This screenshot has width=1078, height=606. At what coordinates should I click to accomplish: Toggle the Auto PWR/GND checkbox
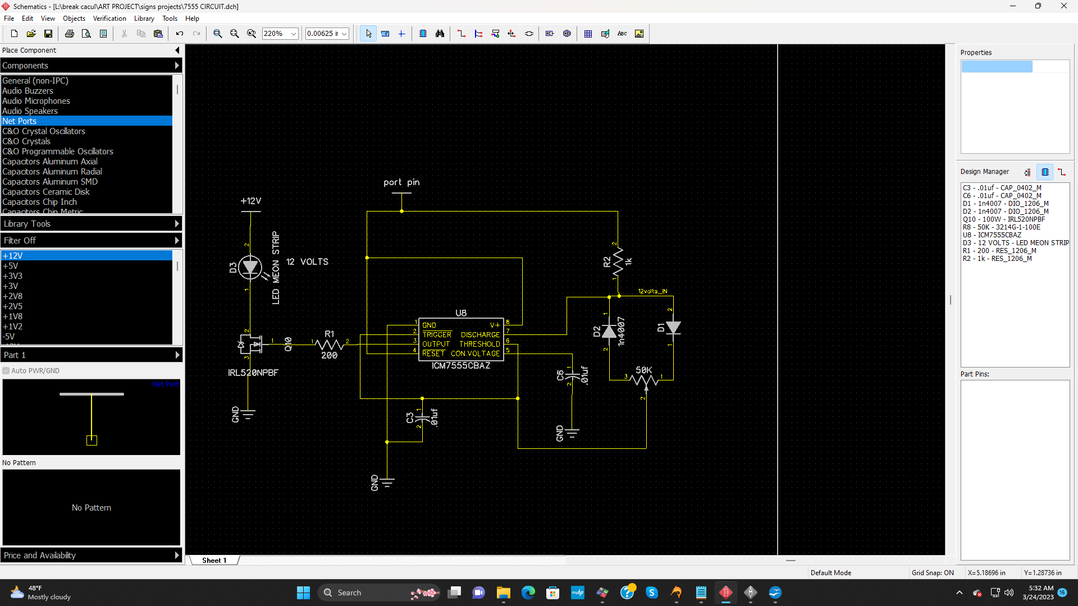[x=6, y=371]
